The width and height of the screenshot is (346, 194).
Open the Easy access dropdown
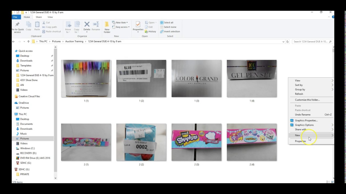[121, 27]
